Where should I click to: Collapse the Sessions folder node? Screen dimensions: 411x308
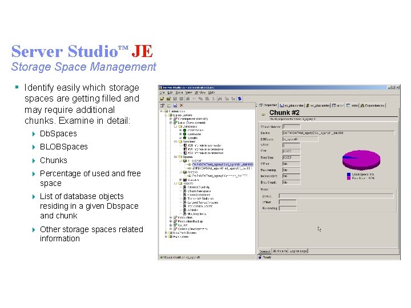point(176,141)
